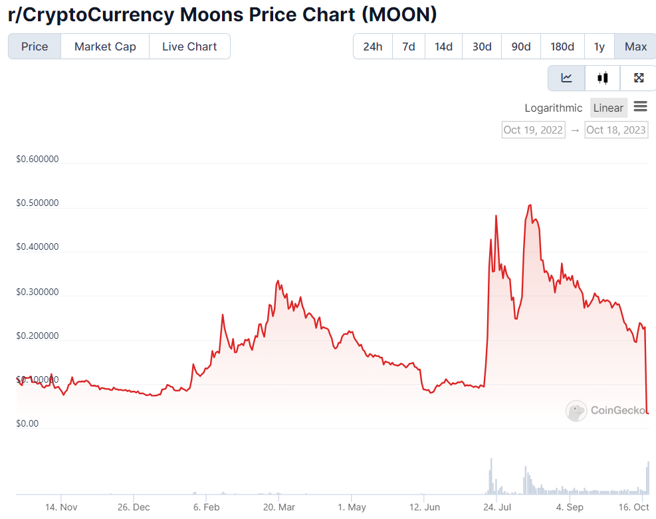The width and height of the screenshot is (656, 519).
Task: Select the 90d time range
Action: click(x=521, y=47)
